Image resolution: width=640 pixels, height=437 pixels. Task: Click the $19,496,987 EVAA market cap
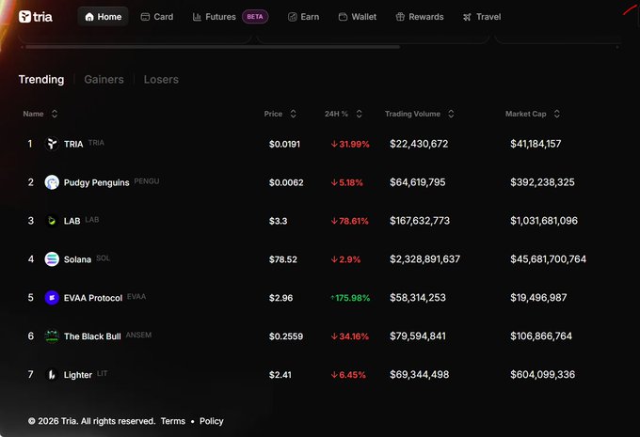[x=538, y=297]
